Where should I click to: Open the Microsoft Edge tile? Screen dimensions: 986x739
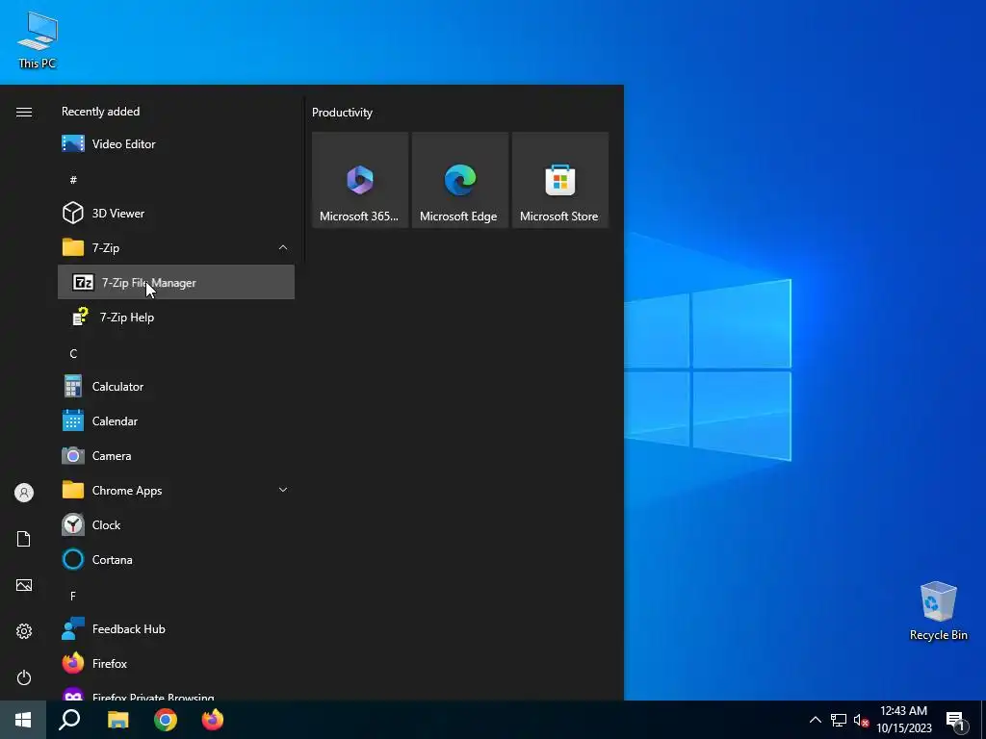460,180
